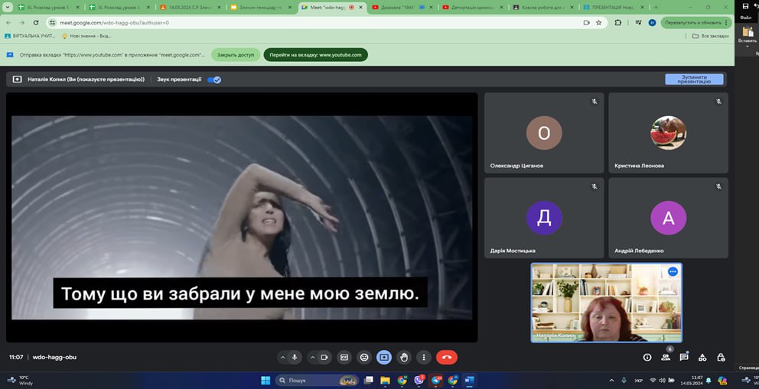
Task: Select Олександр Циганов participant tile
Action: point(544,133)
